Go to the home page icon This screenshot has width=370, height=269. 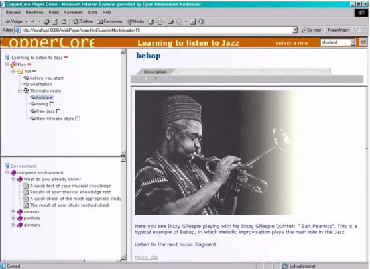click(64, 21)
